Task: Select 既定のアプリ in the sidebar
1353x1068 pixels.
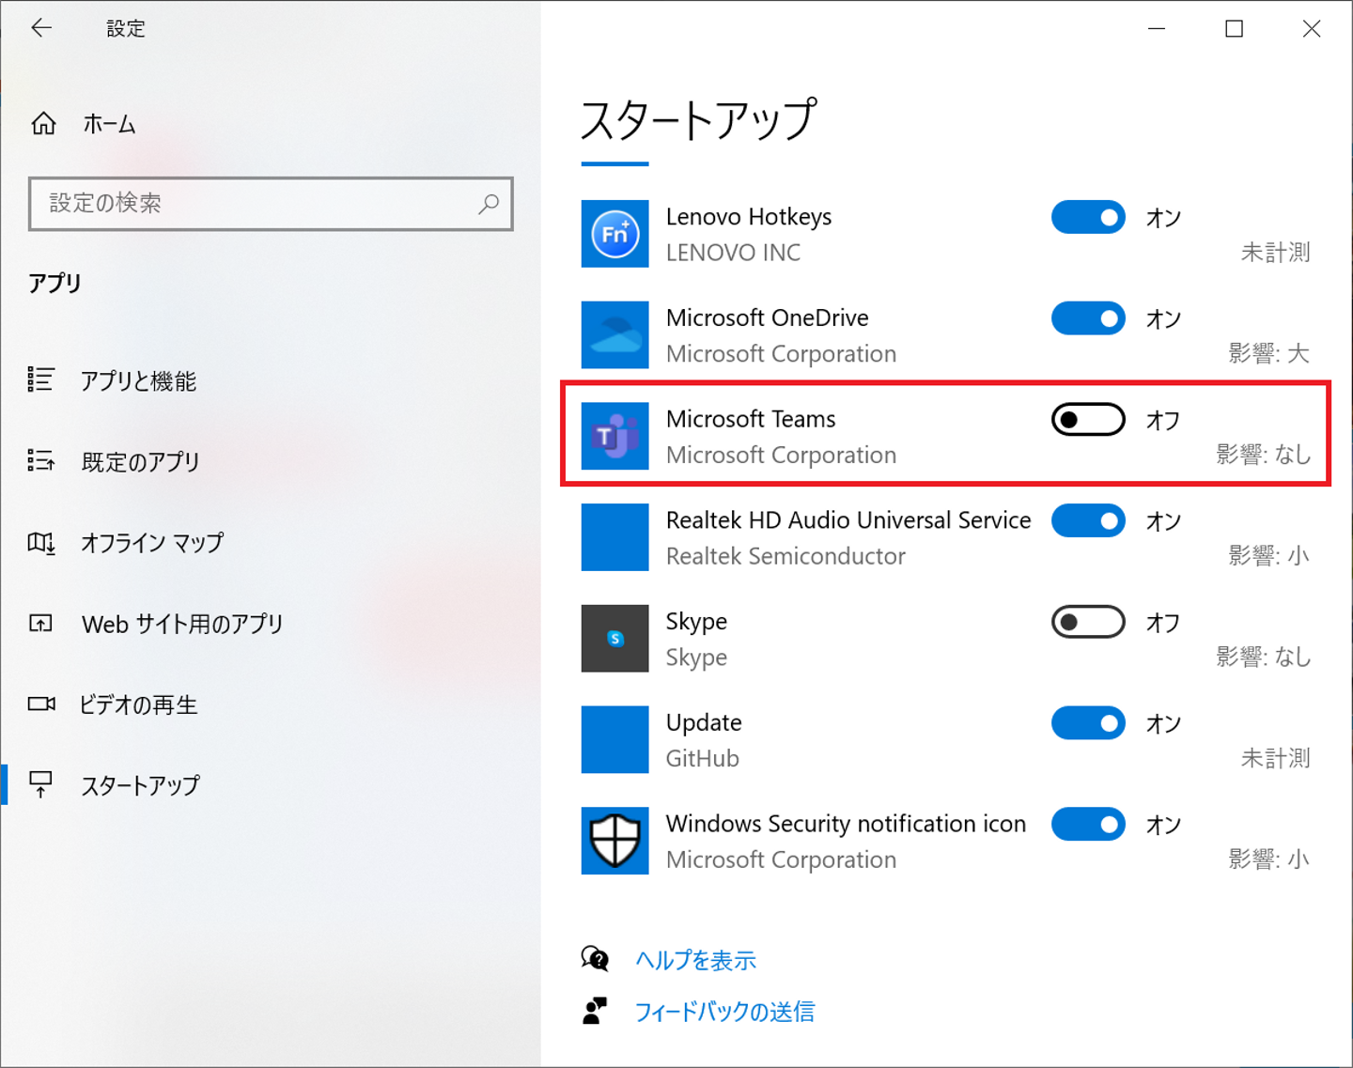Action: pos(140,461)
